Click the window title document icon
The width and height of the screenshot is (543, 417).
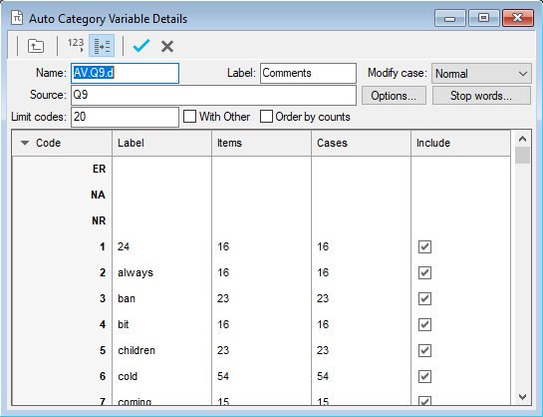(17, 18)
